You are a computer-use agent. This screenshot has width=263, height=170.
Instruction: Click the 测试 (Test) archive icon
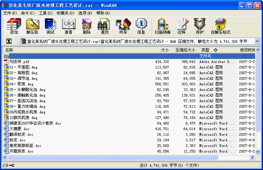click(51, 26)
